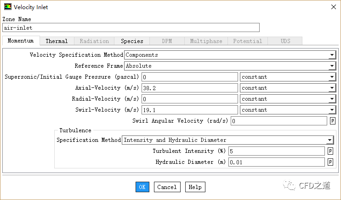Select the Momentum tab
Screen dimensions: 341x200
[21, 41]
